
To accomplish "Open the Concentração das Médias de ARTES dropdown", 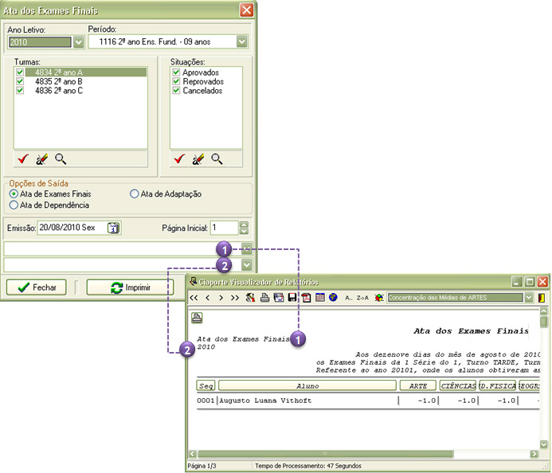I will [528, 297].
